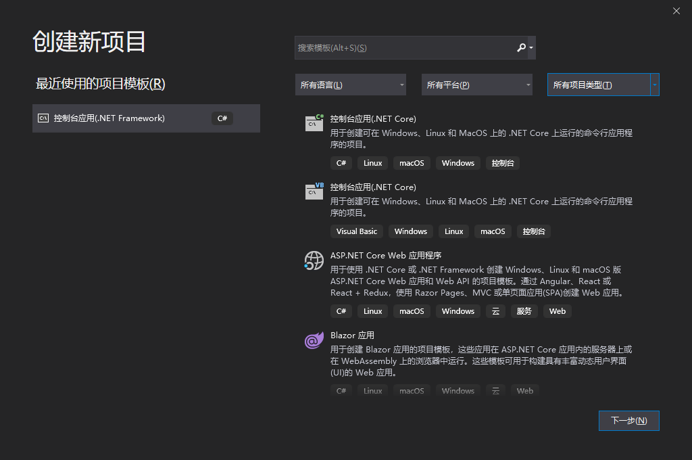Open the 所有项目类型 dropdown
The image size is (692, 460).
pos(603,85)
